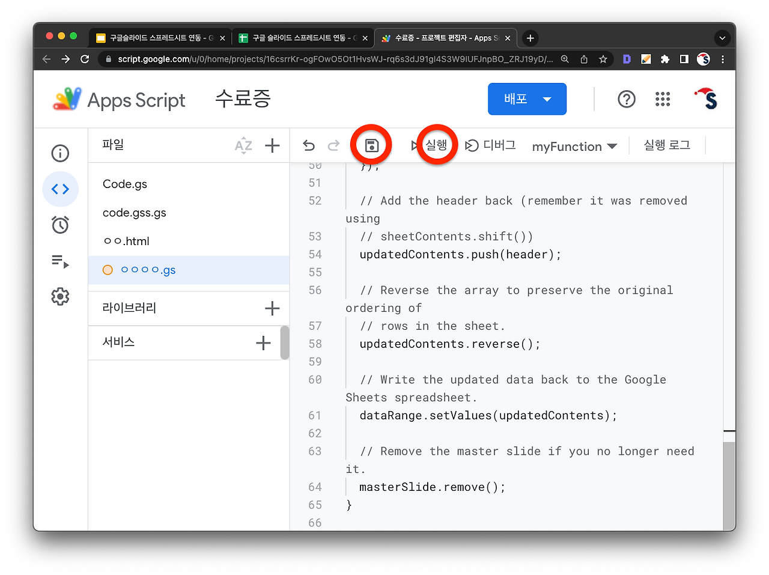Open the triggers clock icon
The width and height of the screenshot is (769, 575).
click(x=60, y=225)
